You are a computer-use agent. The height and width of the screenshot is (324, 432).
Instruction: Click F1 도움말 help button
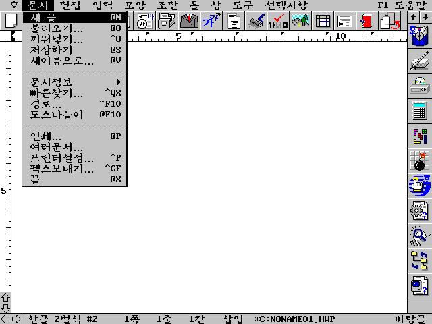coord(402,5)
